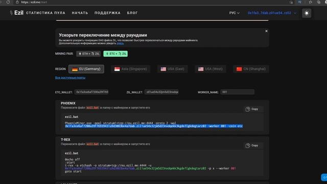Screen dimensions: 327x184
Task: Open ПОДДЕРЖКА menu item
Action: (107, 13)
